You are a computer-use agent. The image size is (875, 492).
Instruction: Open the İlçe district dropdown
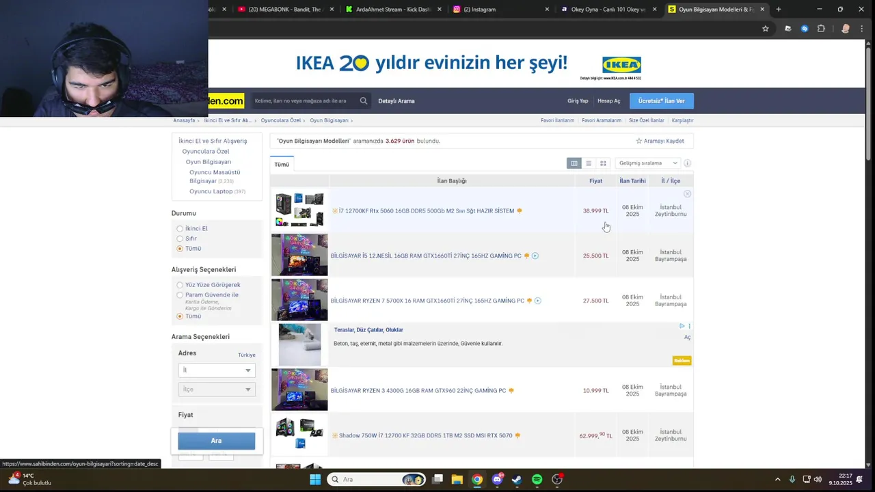(217, 389)
